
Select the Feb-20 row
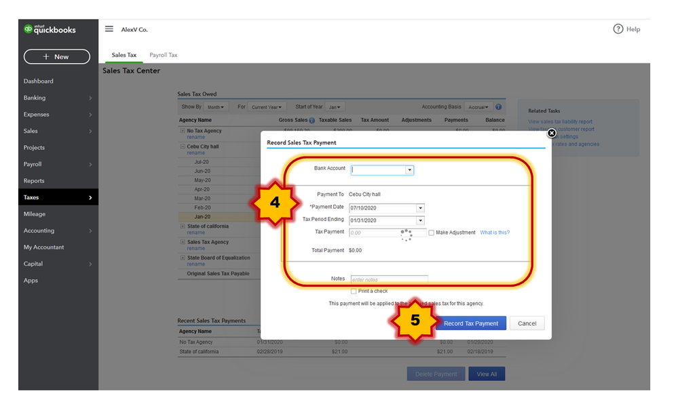click(x=220, y=207)
